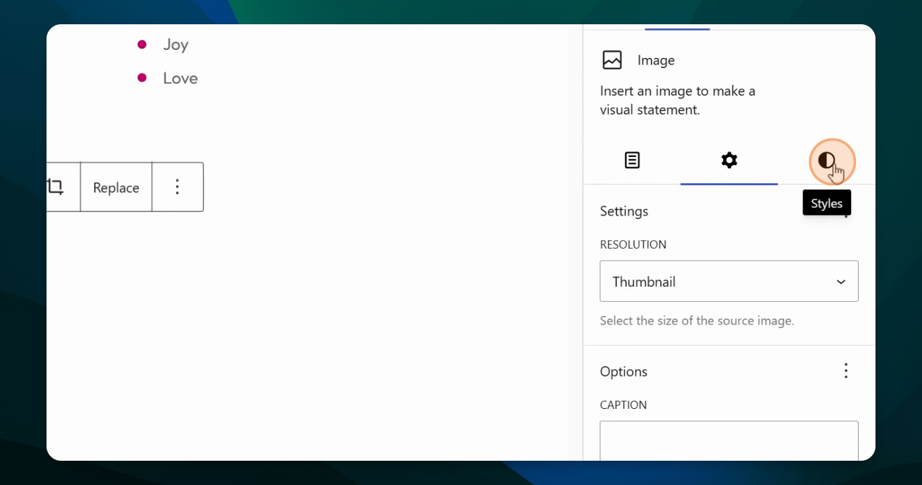Open the Options panel three-dot menu
The image size is (922, 485).
[x=846, y=371]
